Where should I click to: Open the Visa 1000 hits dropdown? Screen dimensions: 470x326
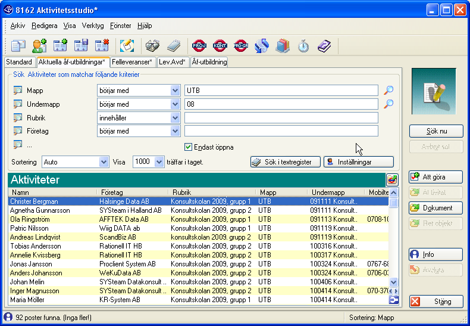[x=159, y=162]
